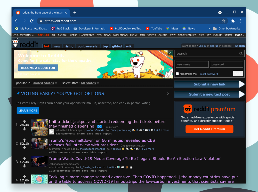Upvote the ticket jackpot post

(25, 121)
